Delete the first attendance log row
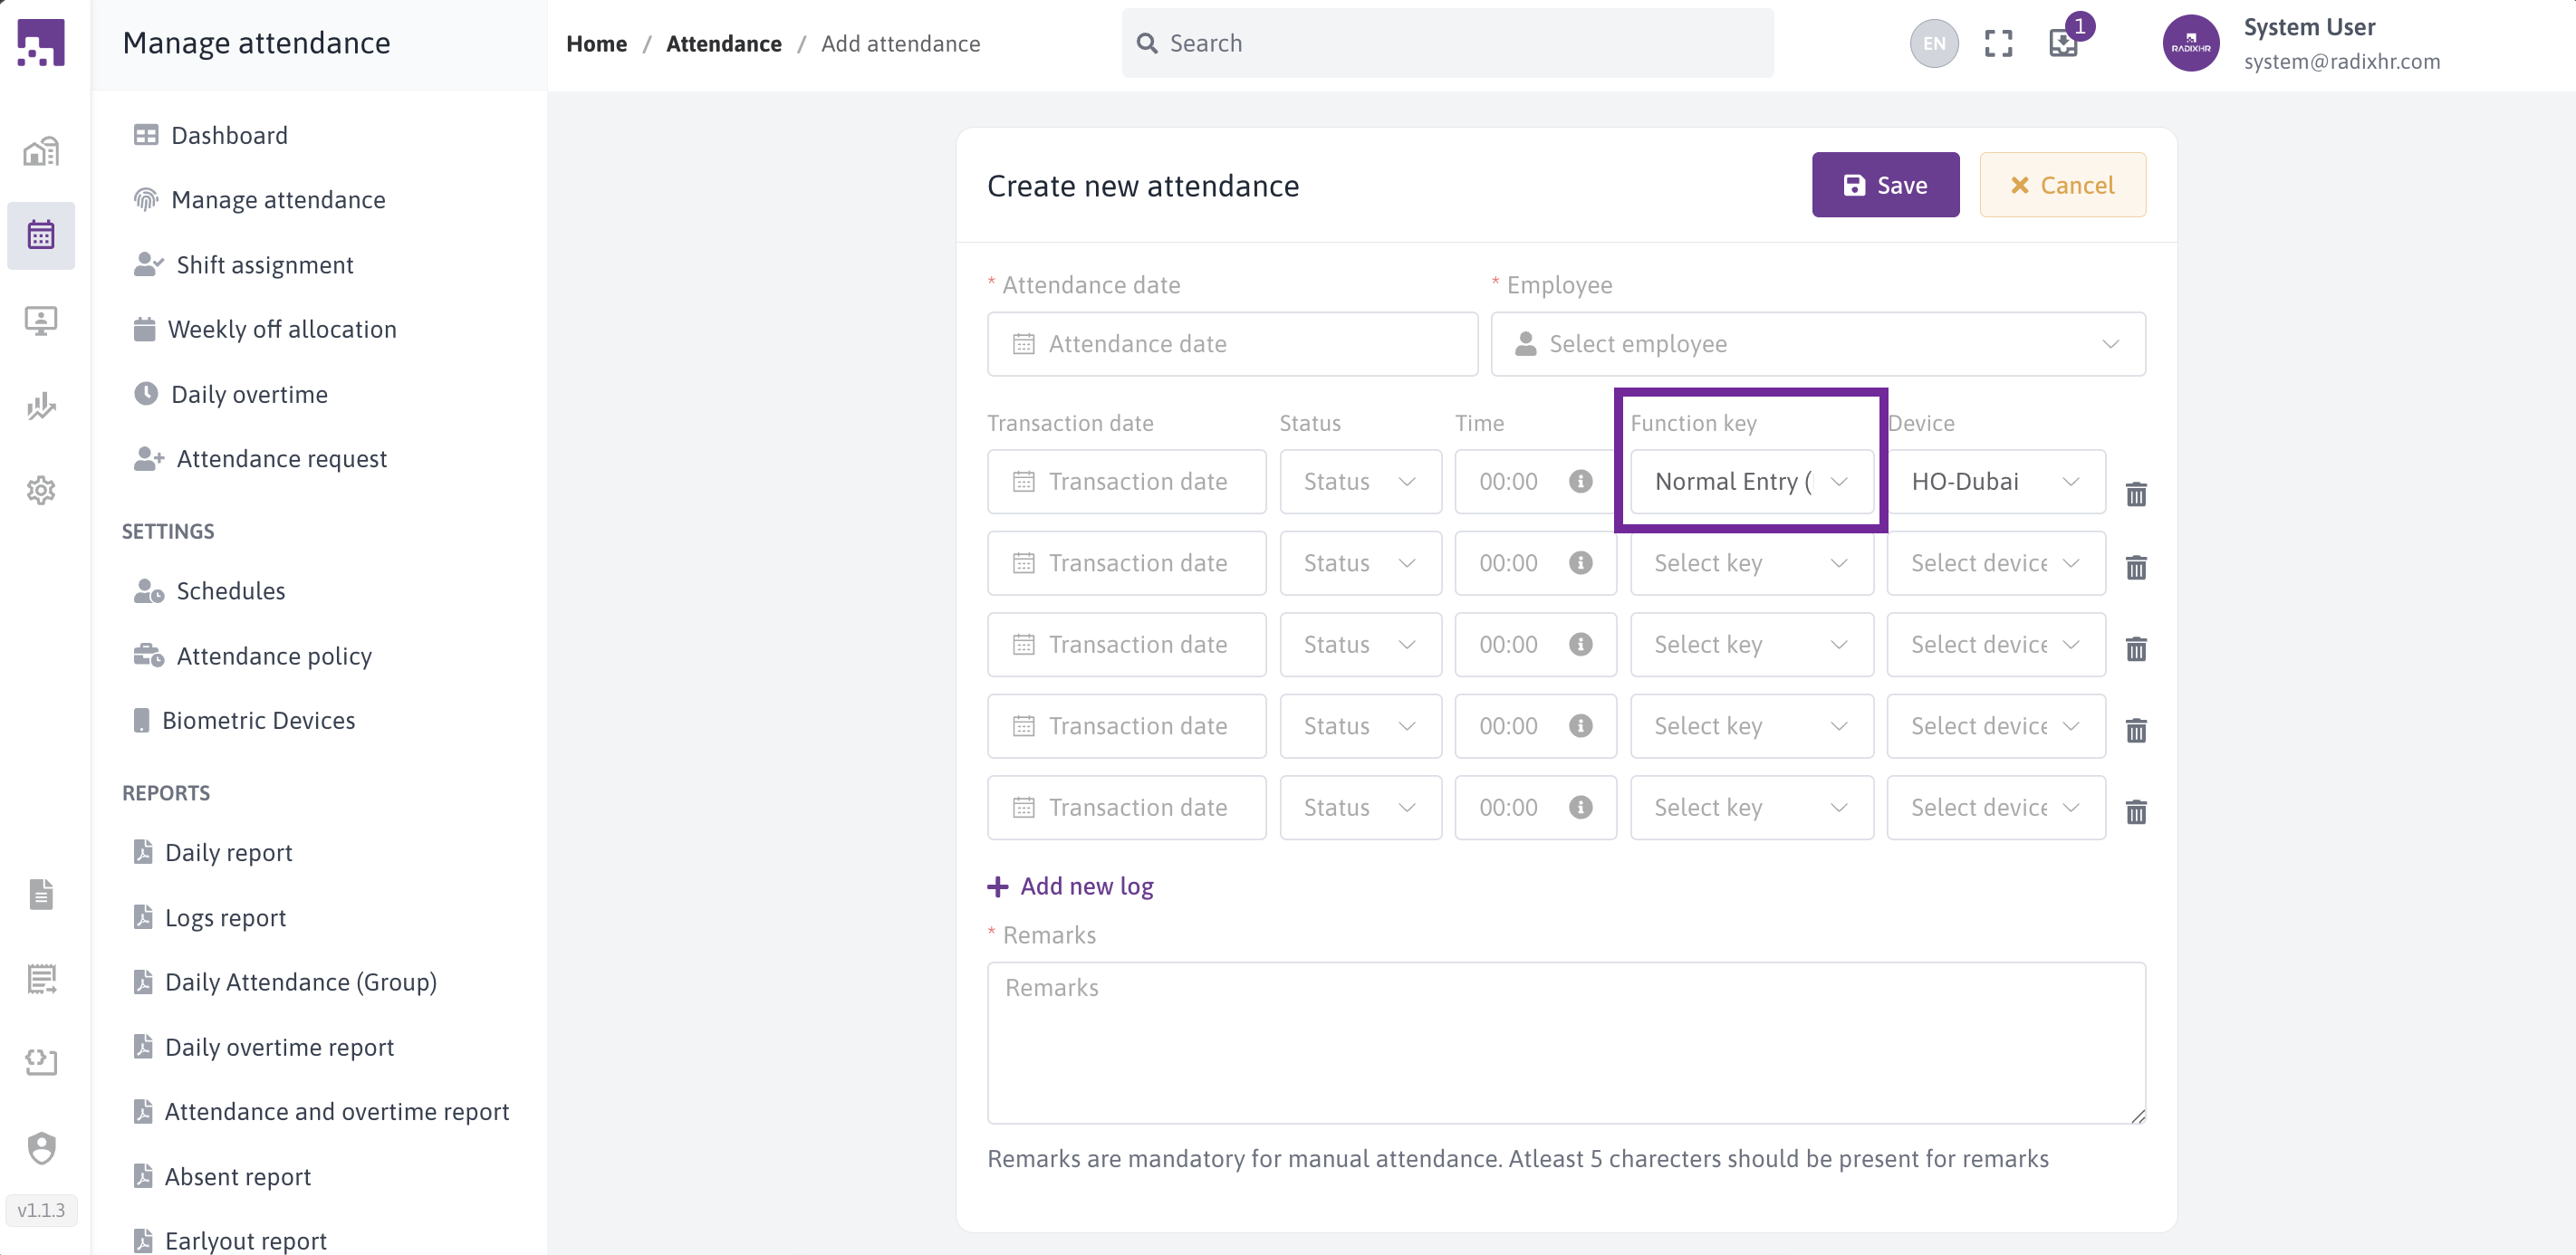Screen dimensions: 2576x1255 (x=2135, y=494)
